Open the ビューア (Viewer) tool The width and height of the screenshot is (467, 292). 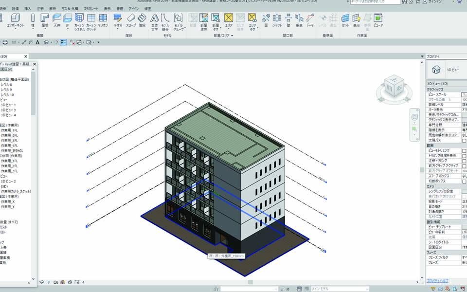click(378, 20)
